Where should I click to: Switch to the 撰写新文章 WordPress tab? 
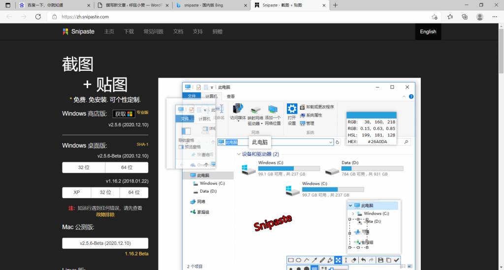tap(134, 5)
